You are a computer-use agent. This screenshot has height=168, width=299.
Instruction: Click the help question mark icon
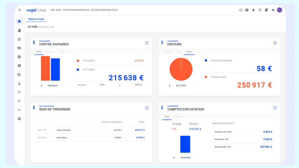[x=247, y=10]
